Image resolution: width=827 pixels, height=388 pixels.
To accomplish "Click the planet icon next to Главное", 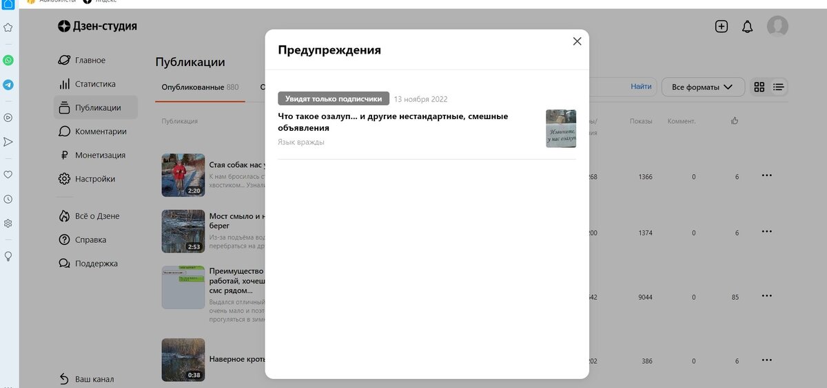I will click(64, 60).
